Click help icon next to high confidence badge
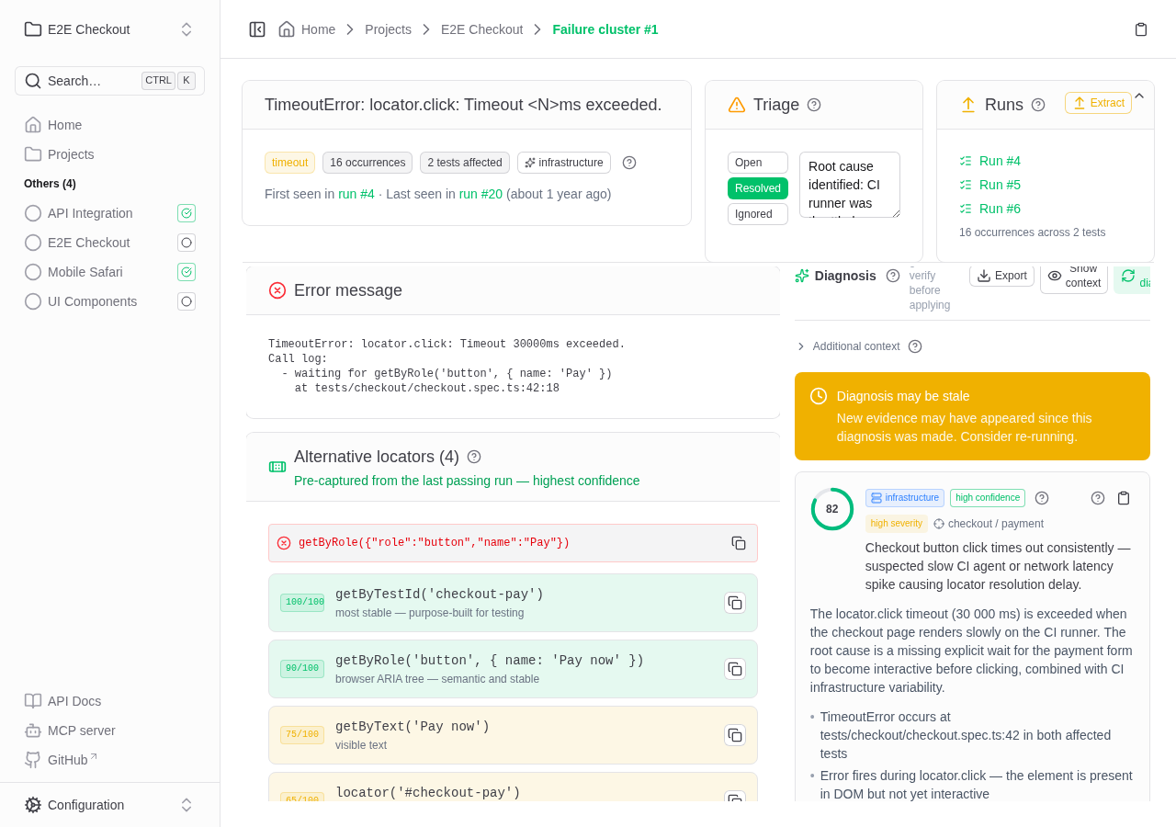Image resolution: width=1176 pixels, height=827 pixels. click(1042, 498)
